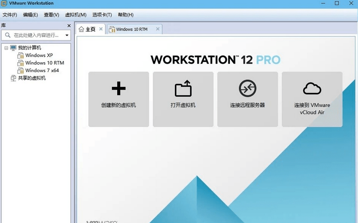This screenshot has width=358, height=223.
Task: Open the 查看(V) menu
Action: 51,15
